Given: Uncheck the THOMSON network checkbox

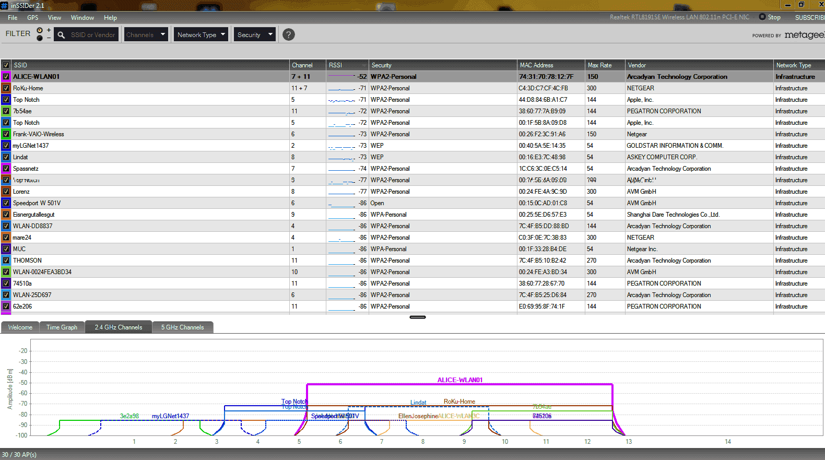Looking at the screenshot, I should coord(6,261).
